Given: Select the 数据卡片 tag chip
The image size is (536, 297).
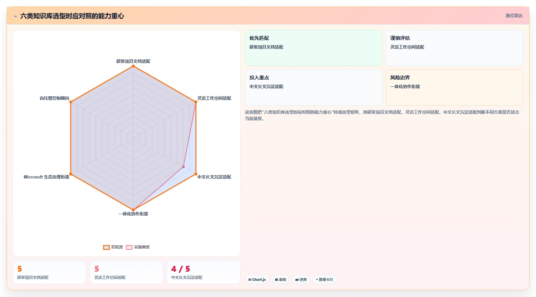Looking at the screenshot, I should click(x=325, y=280).
